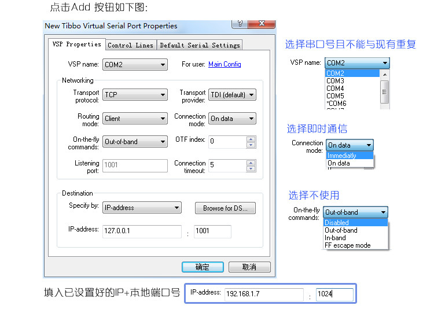
Task: Select COM3 in the VSP name list
Action: click(352, 81)
